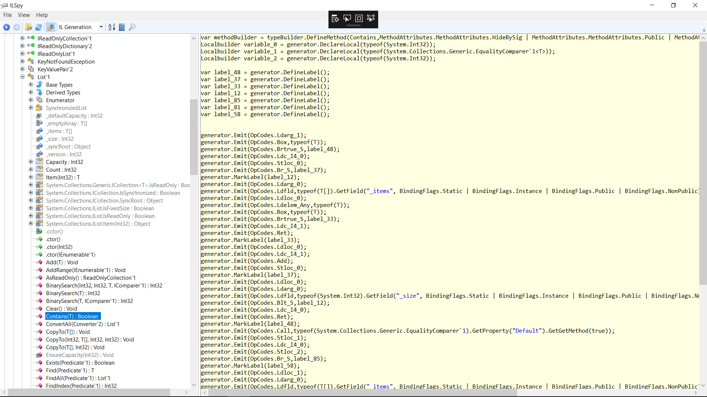Viewport: 707px width, 397px height.
Task: Open the Help menu
Action: (x=42, y=15)
